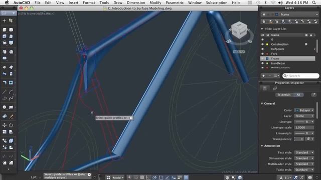
Task: Open the Linetype dropdown
Action: pyautogui.click(x=304, y=121)
